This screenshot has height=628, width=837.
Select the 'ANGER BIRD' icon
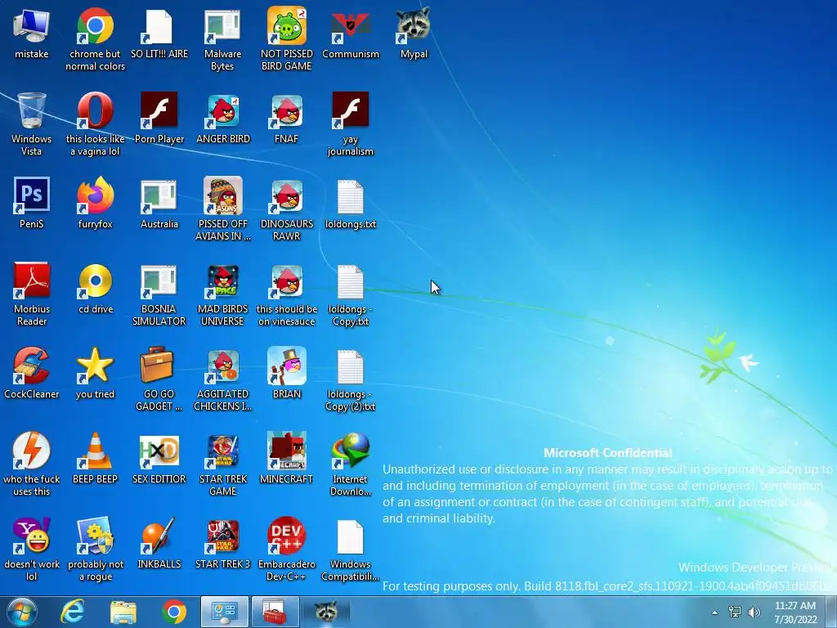tap(222, 110)
